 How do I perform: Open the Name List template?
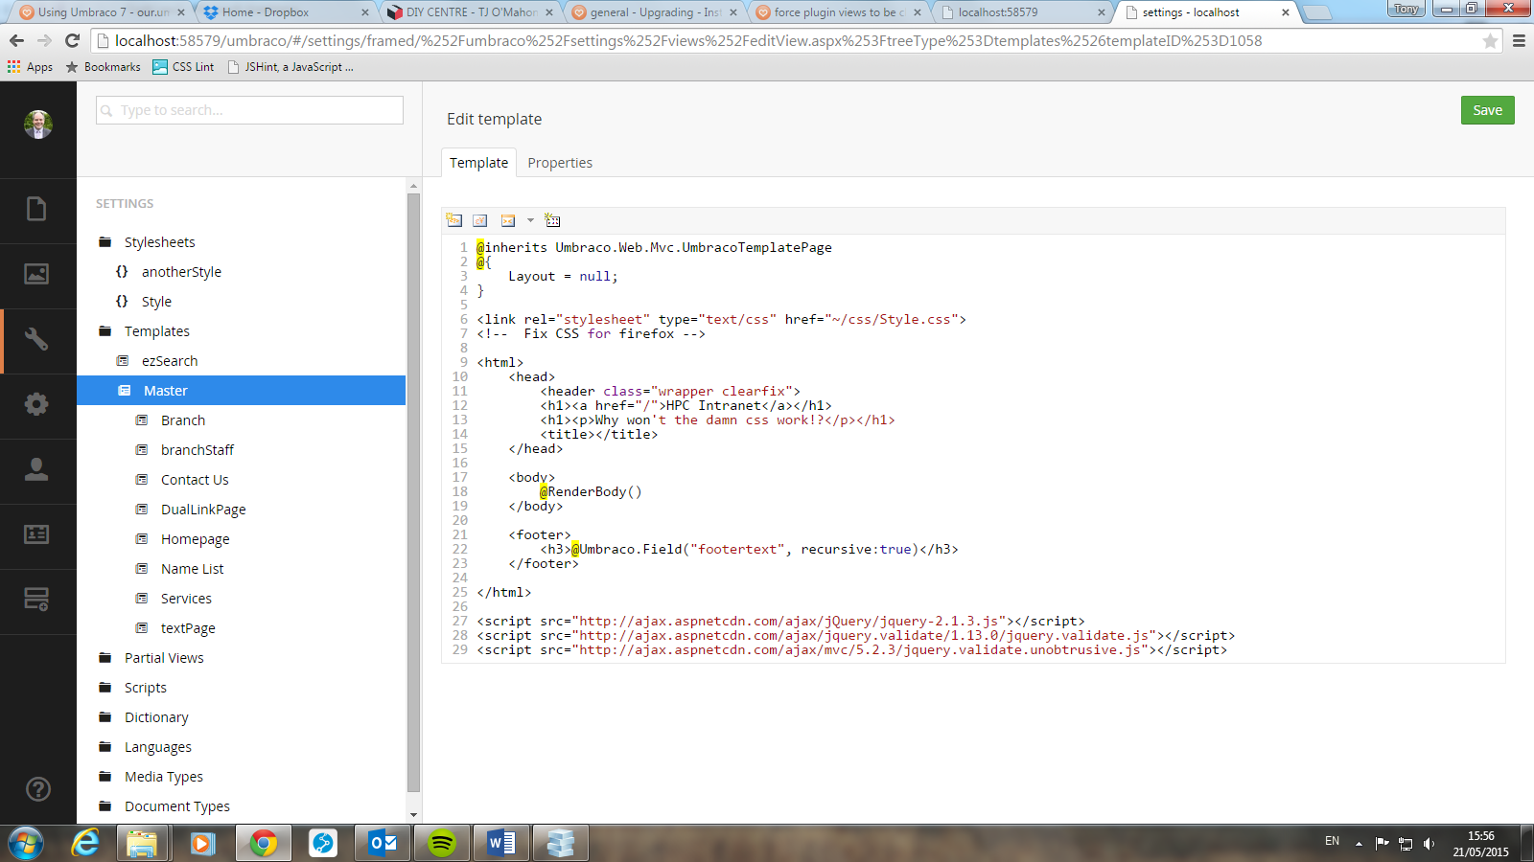pos(193,569)
